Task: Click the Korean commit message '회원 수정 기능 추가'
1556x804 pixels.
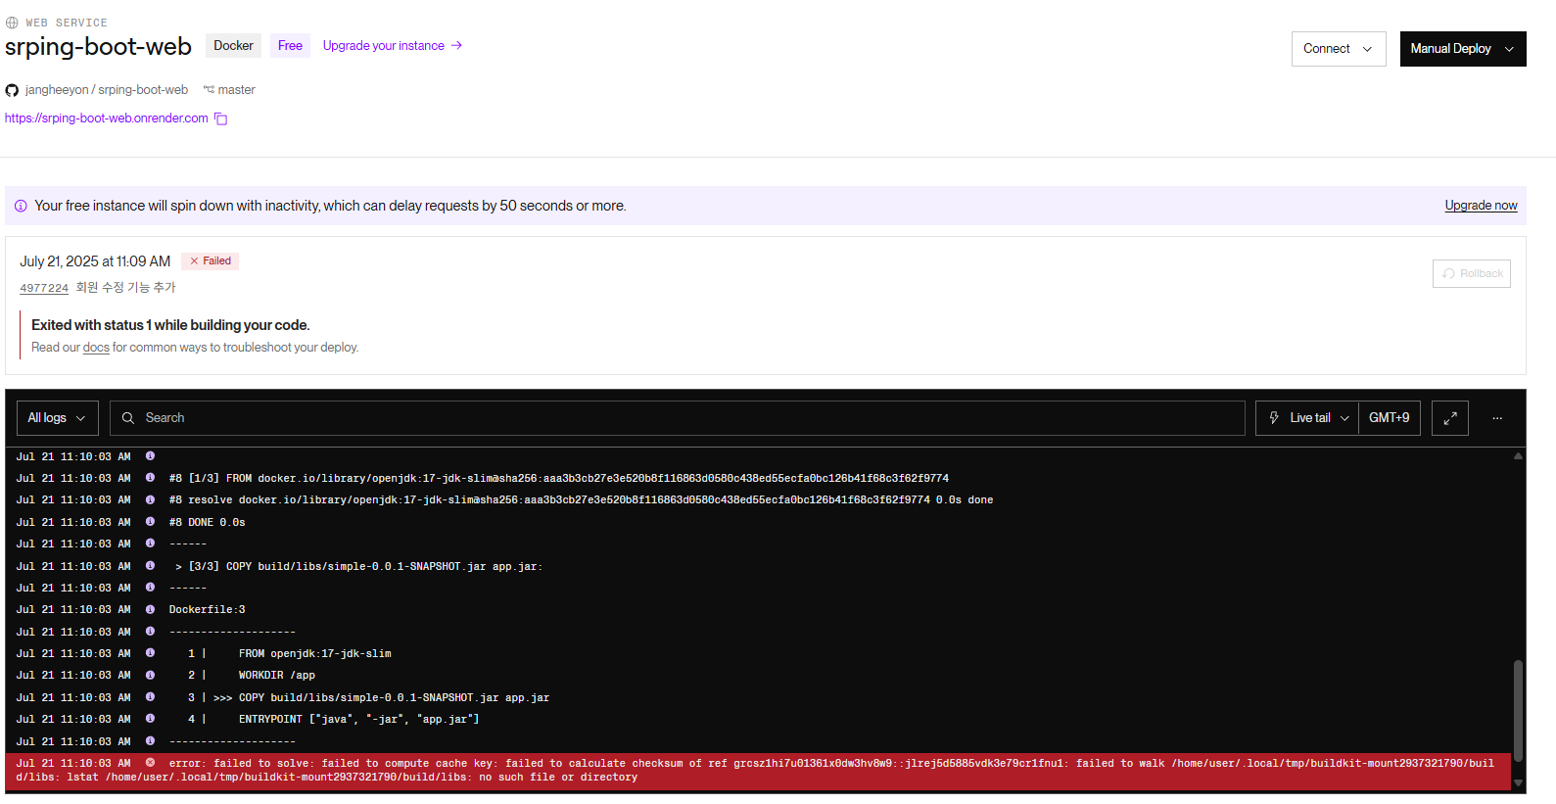Action: click(x=126, y=288)
